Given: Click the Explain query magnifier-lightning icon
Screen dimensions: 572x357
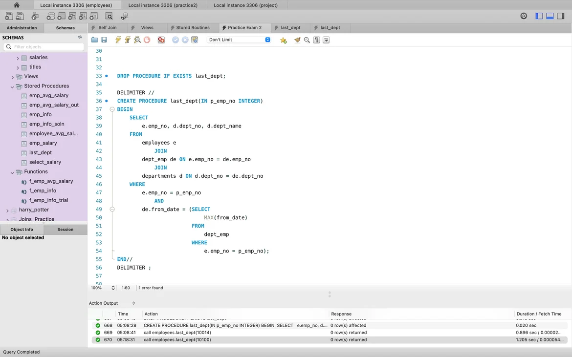Looking at the screenshot, I should [x=137, y=40].
